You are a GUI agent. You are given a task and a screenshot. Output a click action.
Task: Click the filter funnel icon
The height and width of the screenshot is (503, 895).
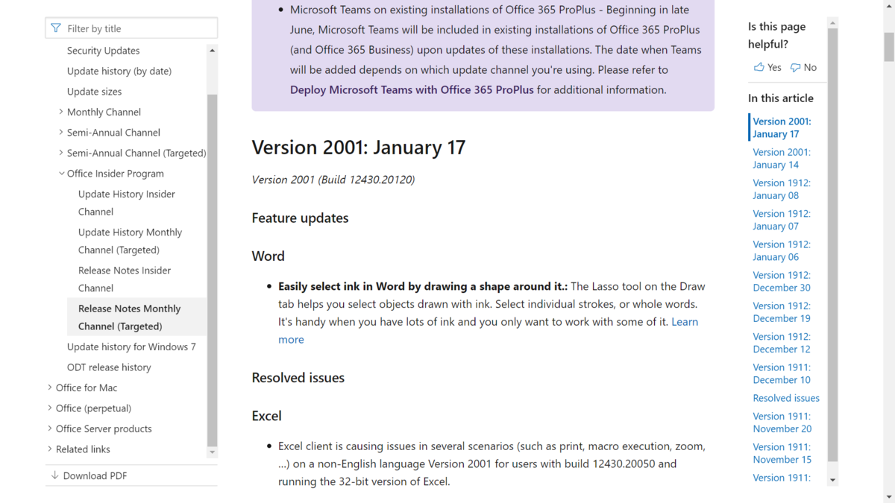tap(56, 28)
